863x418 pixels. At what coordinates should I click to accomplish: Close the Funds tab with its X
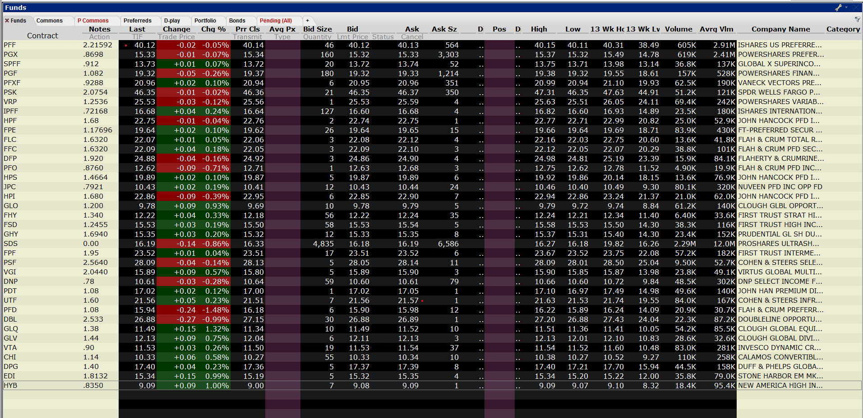tap(7, 21)
